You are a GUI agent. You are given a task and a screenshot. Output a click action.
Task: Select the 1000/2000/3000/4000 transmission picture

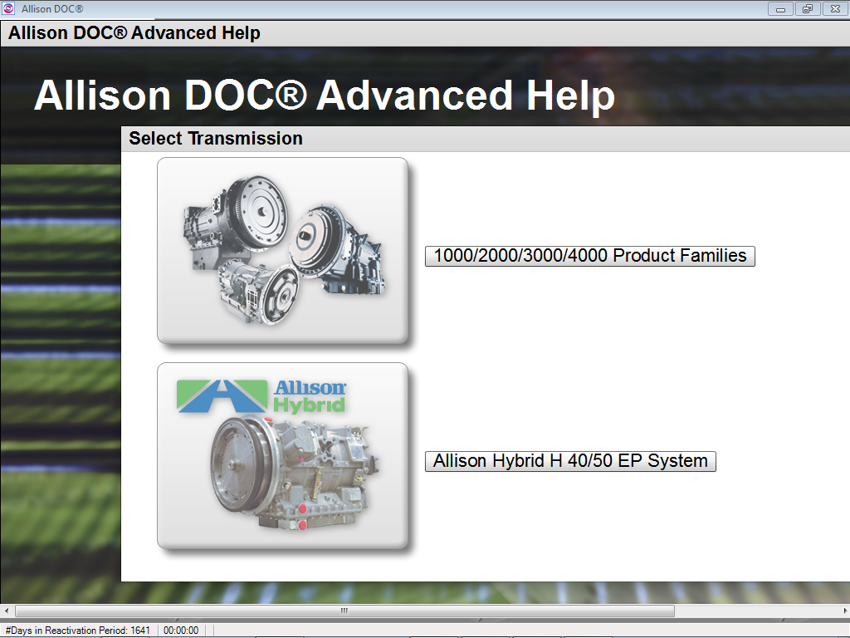coord(283,249)
